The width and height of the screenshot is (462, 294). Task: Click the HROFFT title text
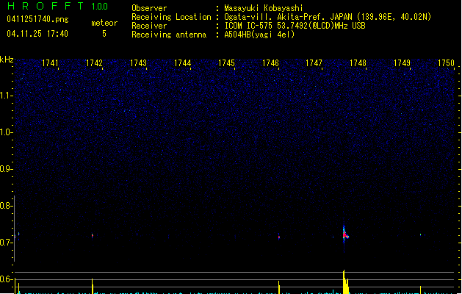tap(46, 6)
